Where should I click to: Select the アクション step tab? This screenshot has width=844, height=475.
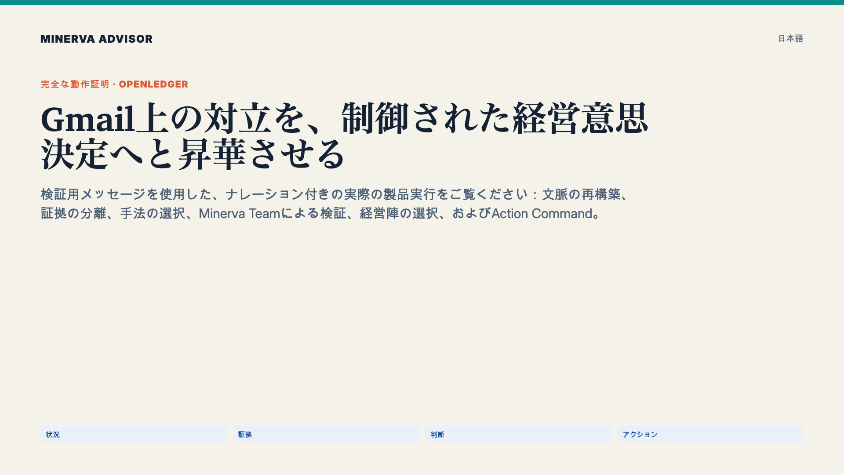tap(710, 434)
